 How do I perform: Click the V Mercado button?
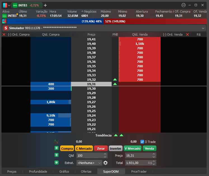coord(133,149)
